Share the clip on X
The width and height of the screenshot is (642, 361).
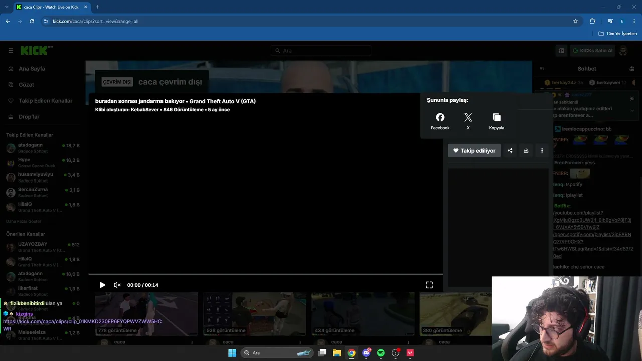468,121
